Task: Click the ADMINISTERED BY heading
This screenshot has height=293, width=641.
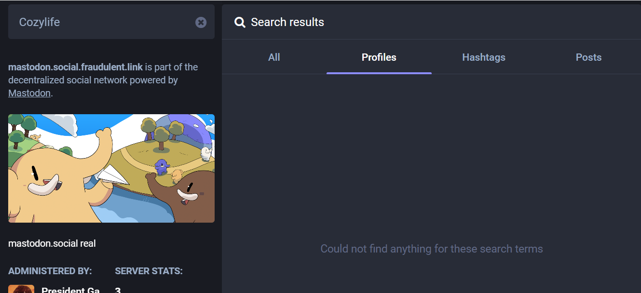Action: (x=50, y=271)
